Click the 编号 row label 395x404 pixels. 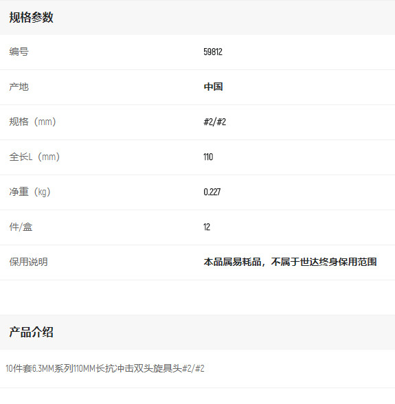pos(19,52)
